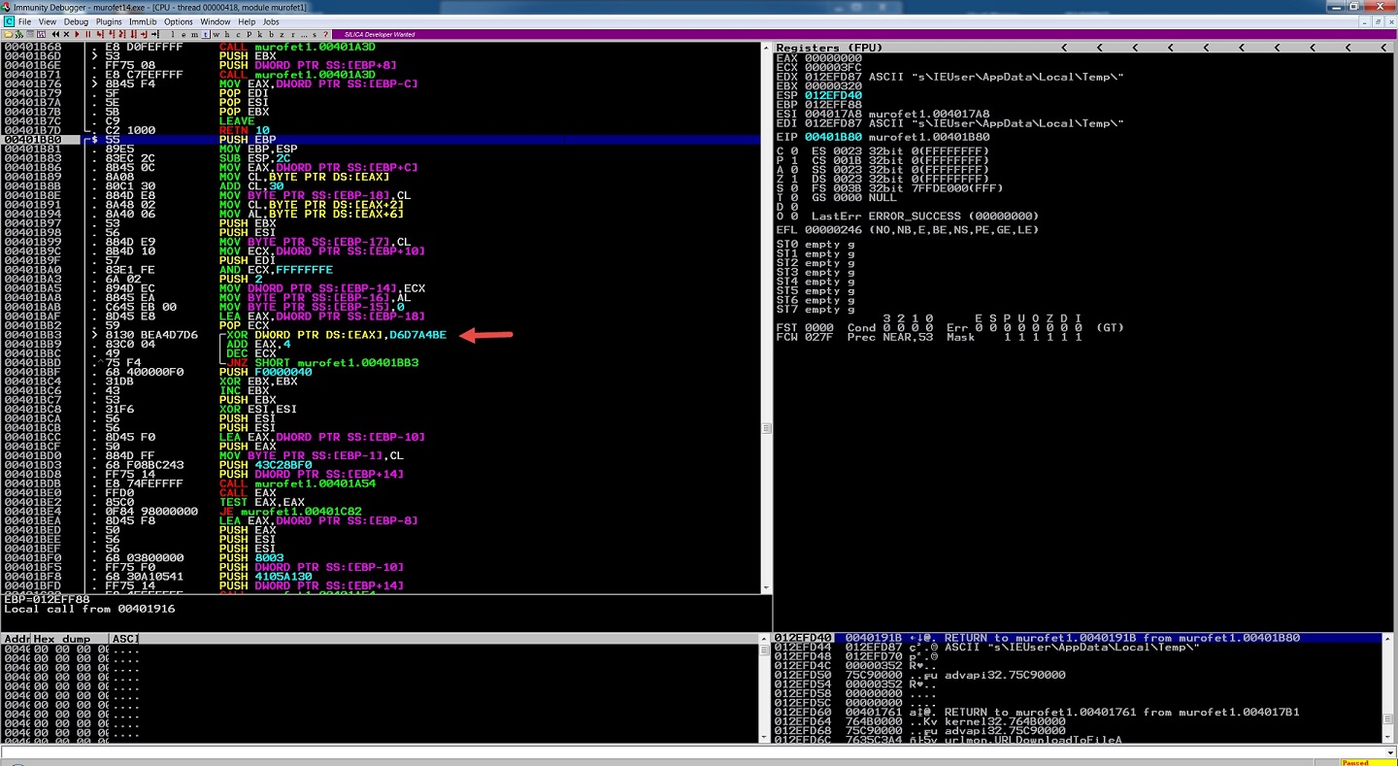
Task: Click the 'Registers (FPU)' header bar
Action: click(x=1083, y=48)
